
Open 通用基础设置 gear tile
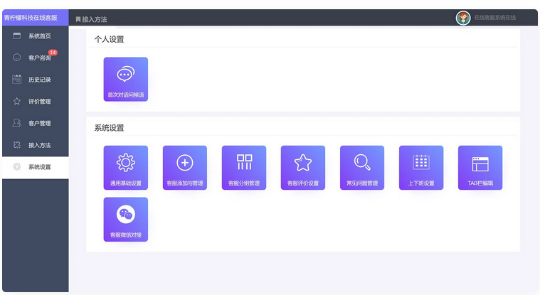(x=126, y=168)
